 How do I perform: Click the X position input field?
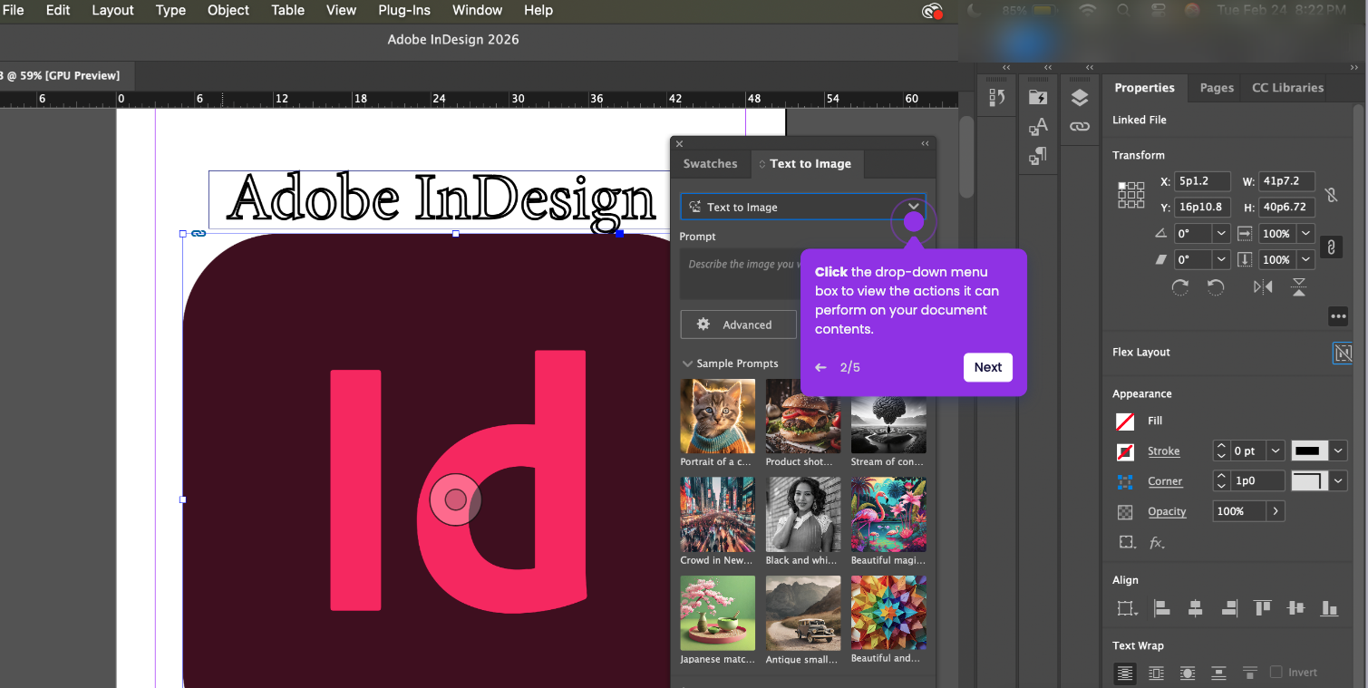(x=1202, y=181)
